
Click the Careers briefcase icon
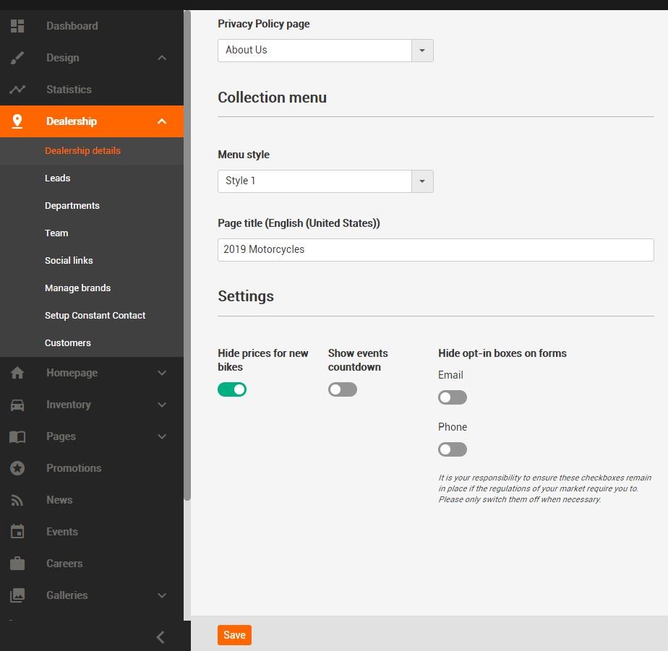pyautogui.click(x=17, y=564)
